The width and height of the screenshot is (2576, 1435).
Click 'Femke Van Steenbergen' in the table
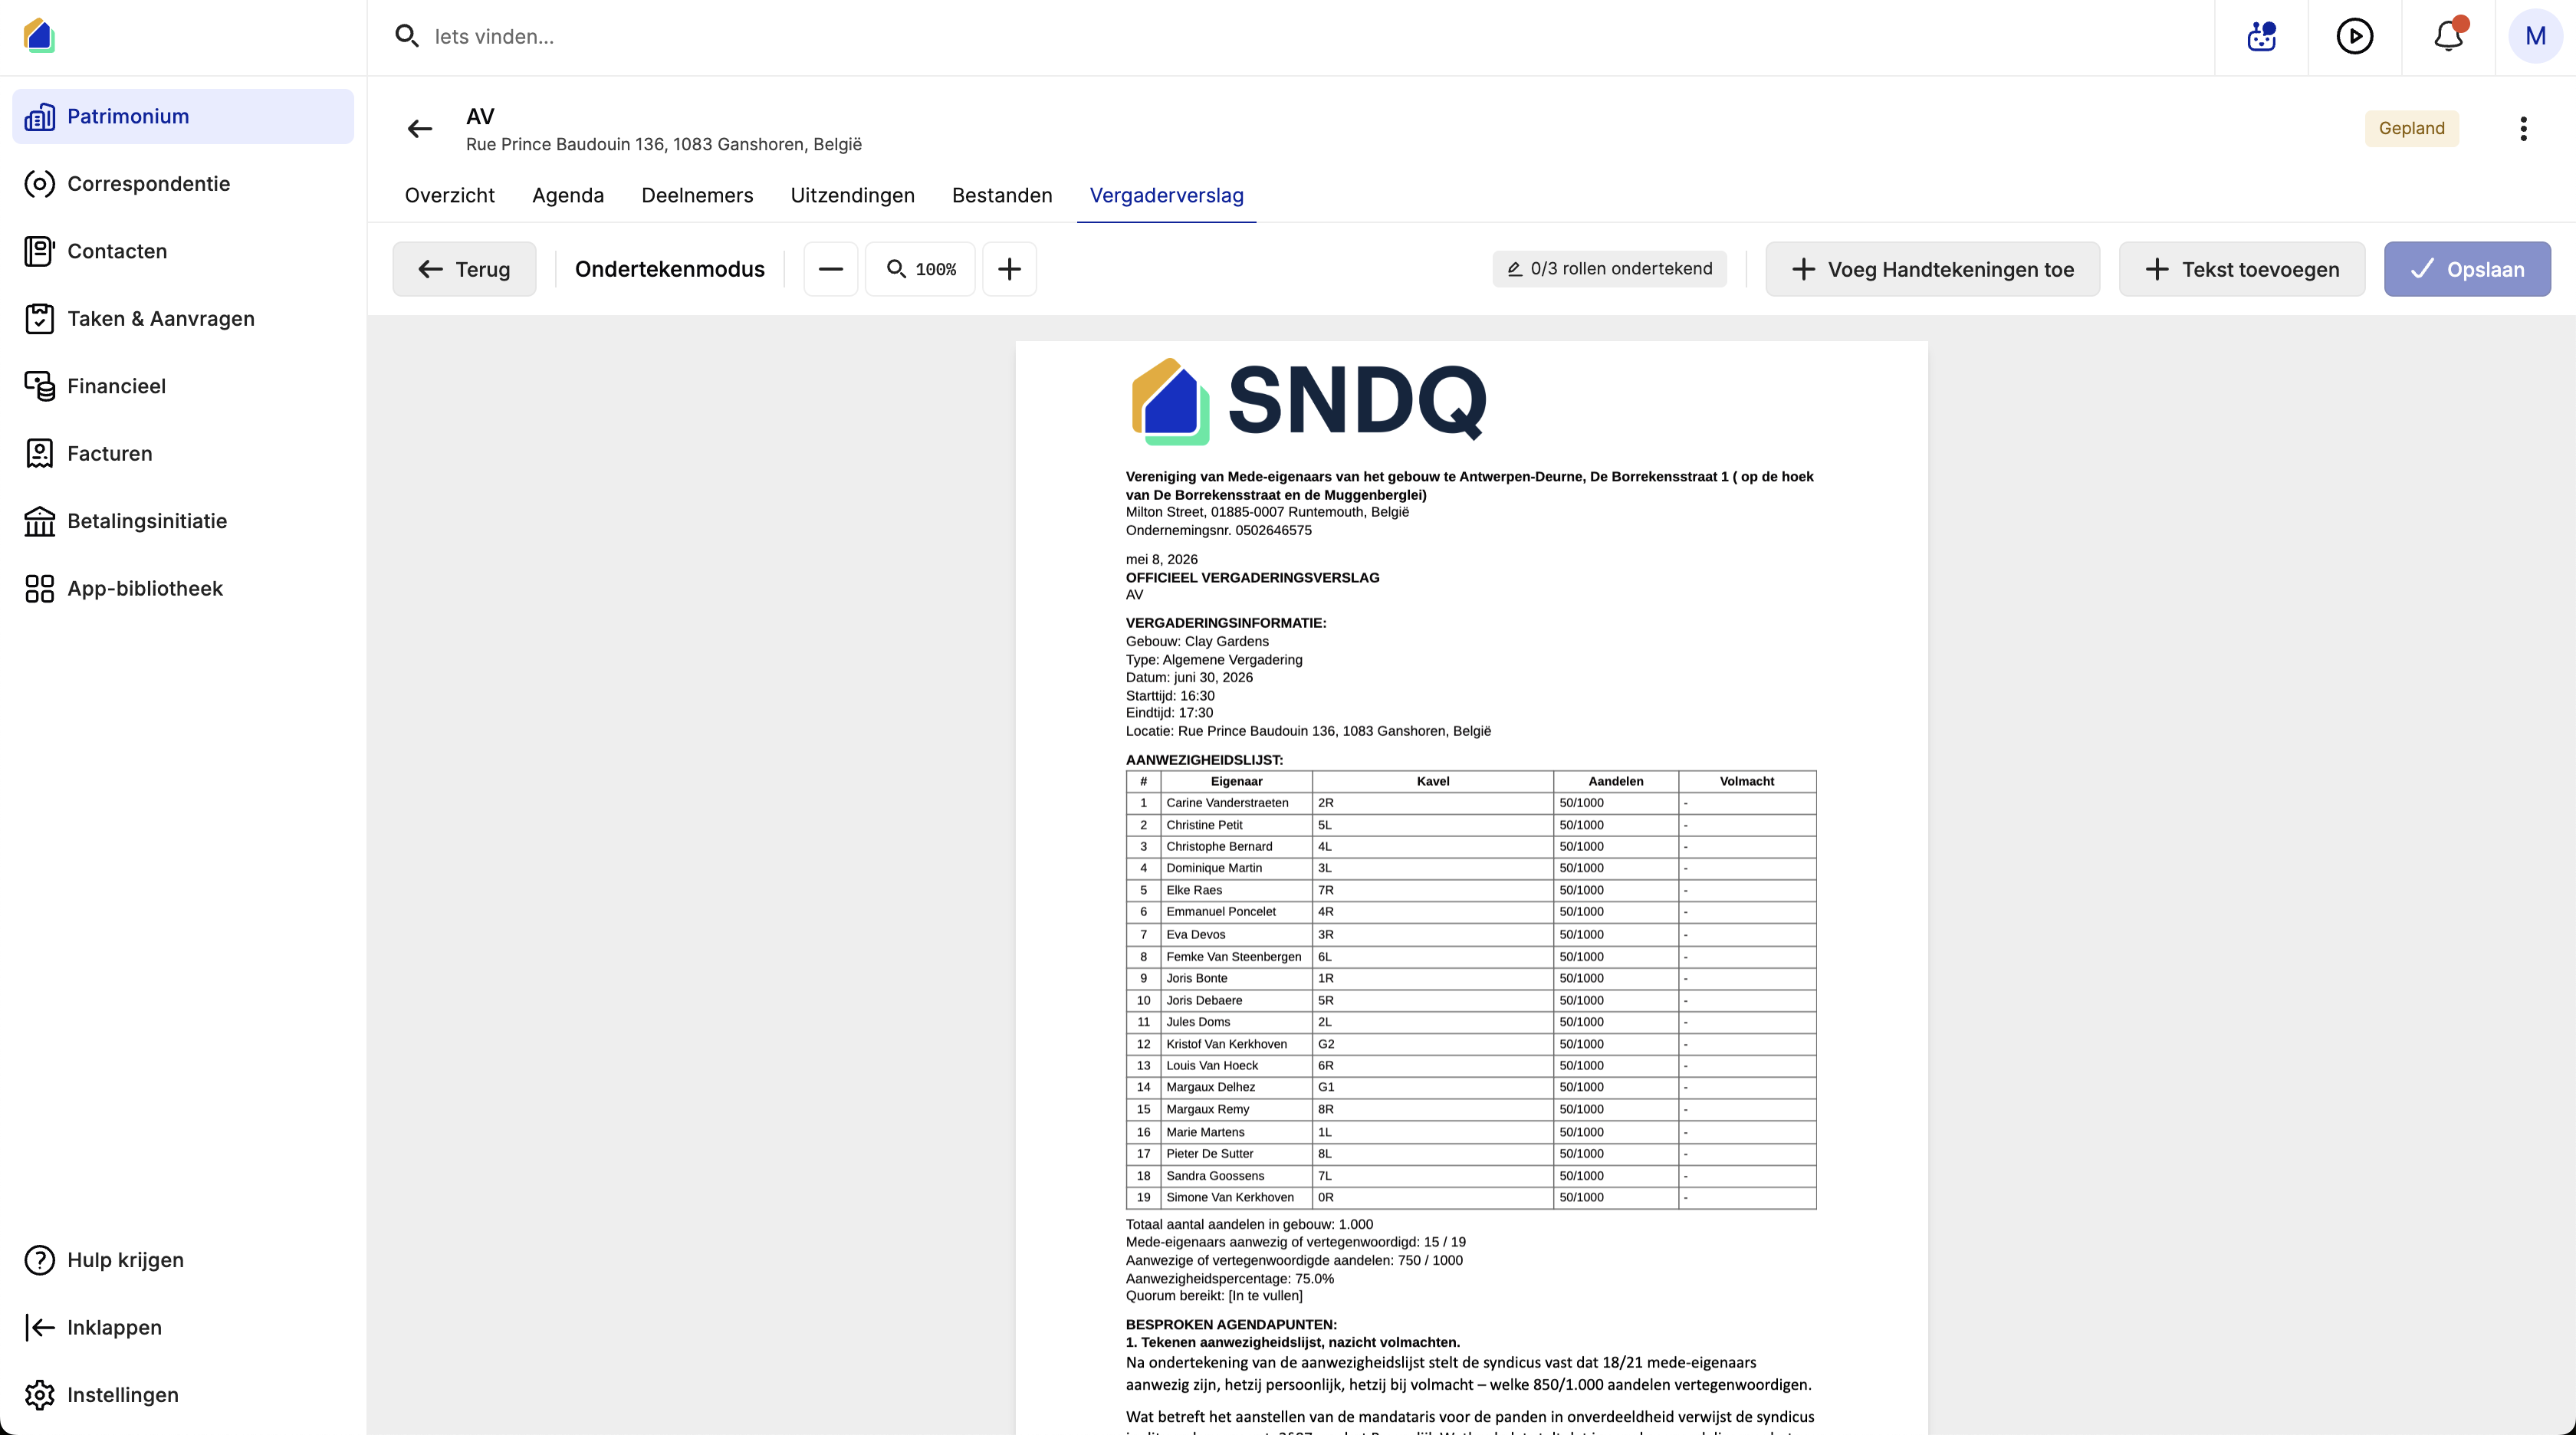1233,957
